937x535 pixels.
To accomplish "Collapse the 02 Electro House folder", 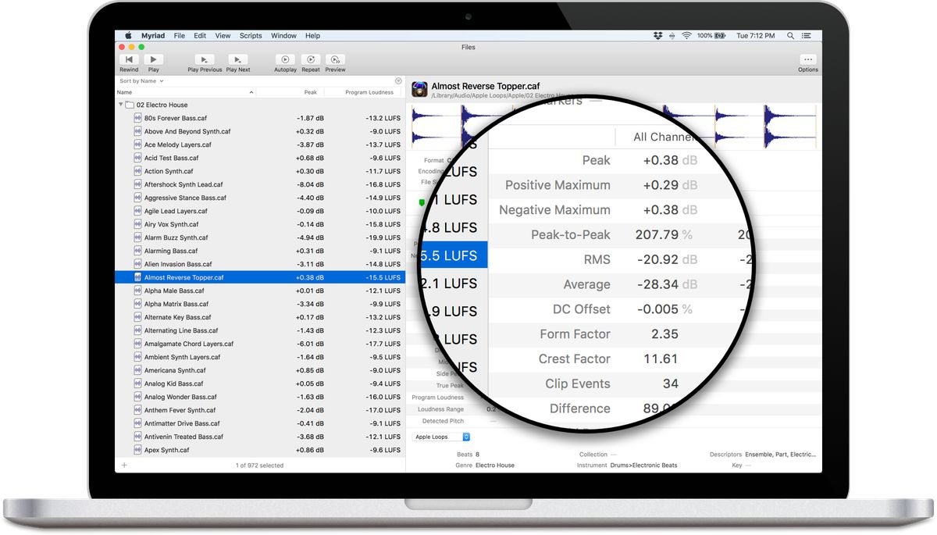I will (121, 105).
